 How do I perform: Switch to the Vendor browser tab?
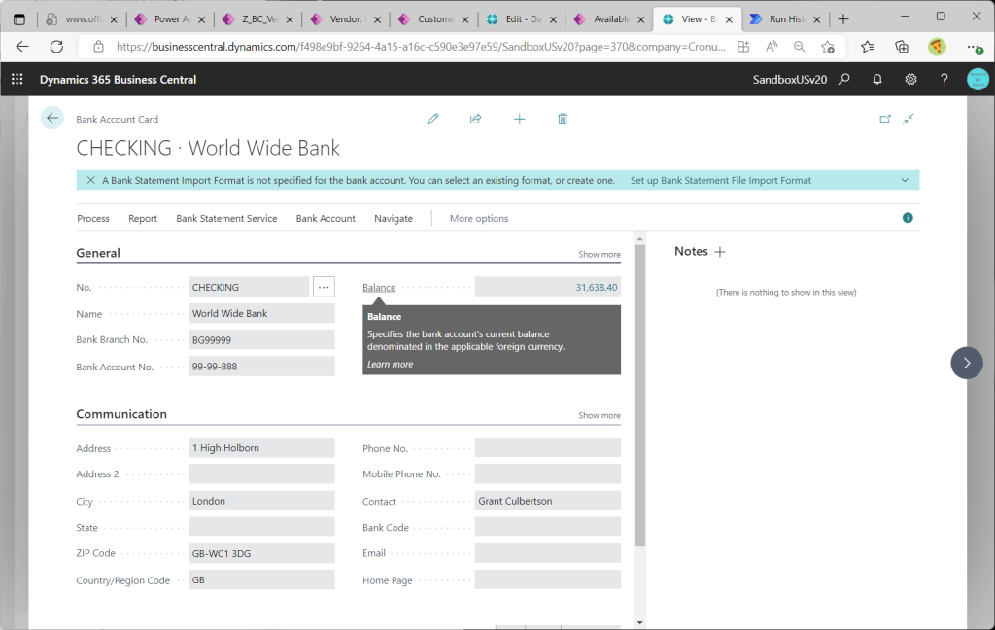pyautogui.click(x=347, y=19)
